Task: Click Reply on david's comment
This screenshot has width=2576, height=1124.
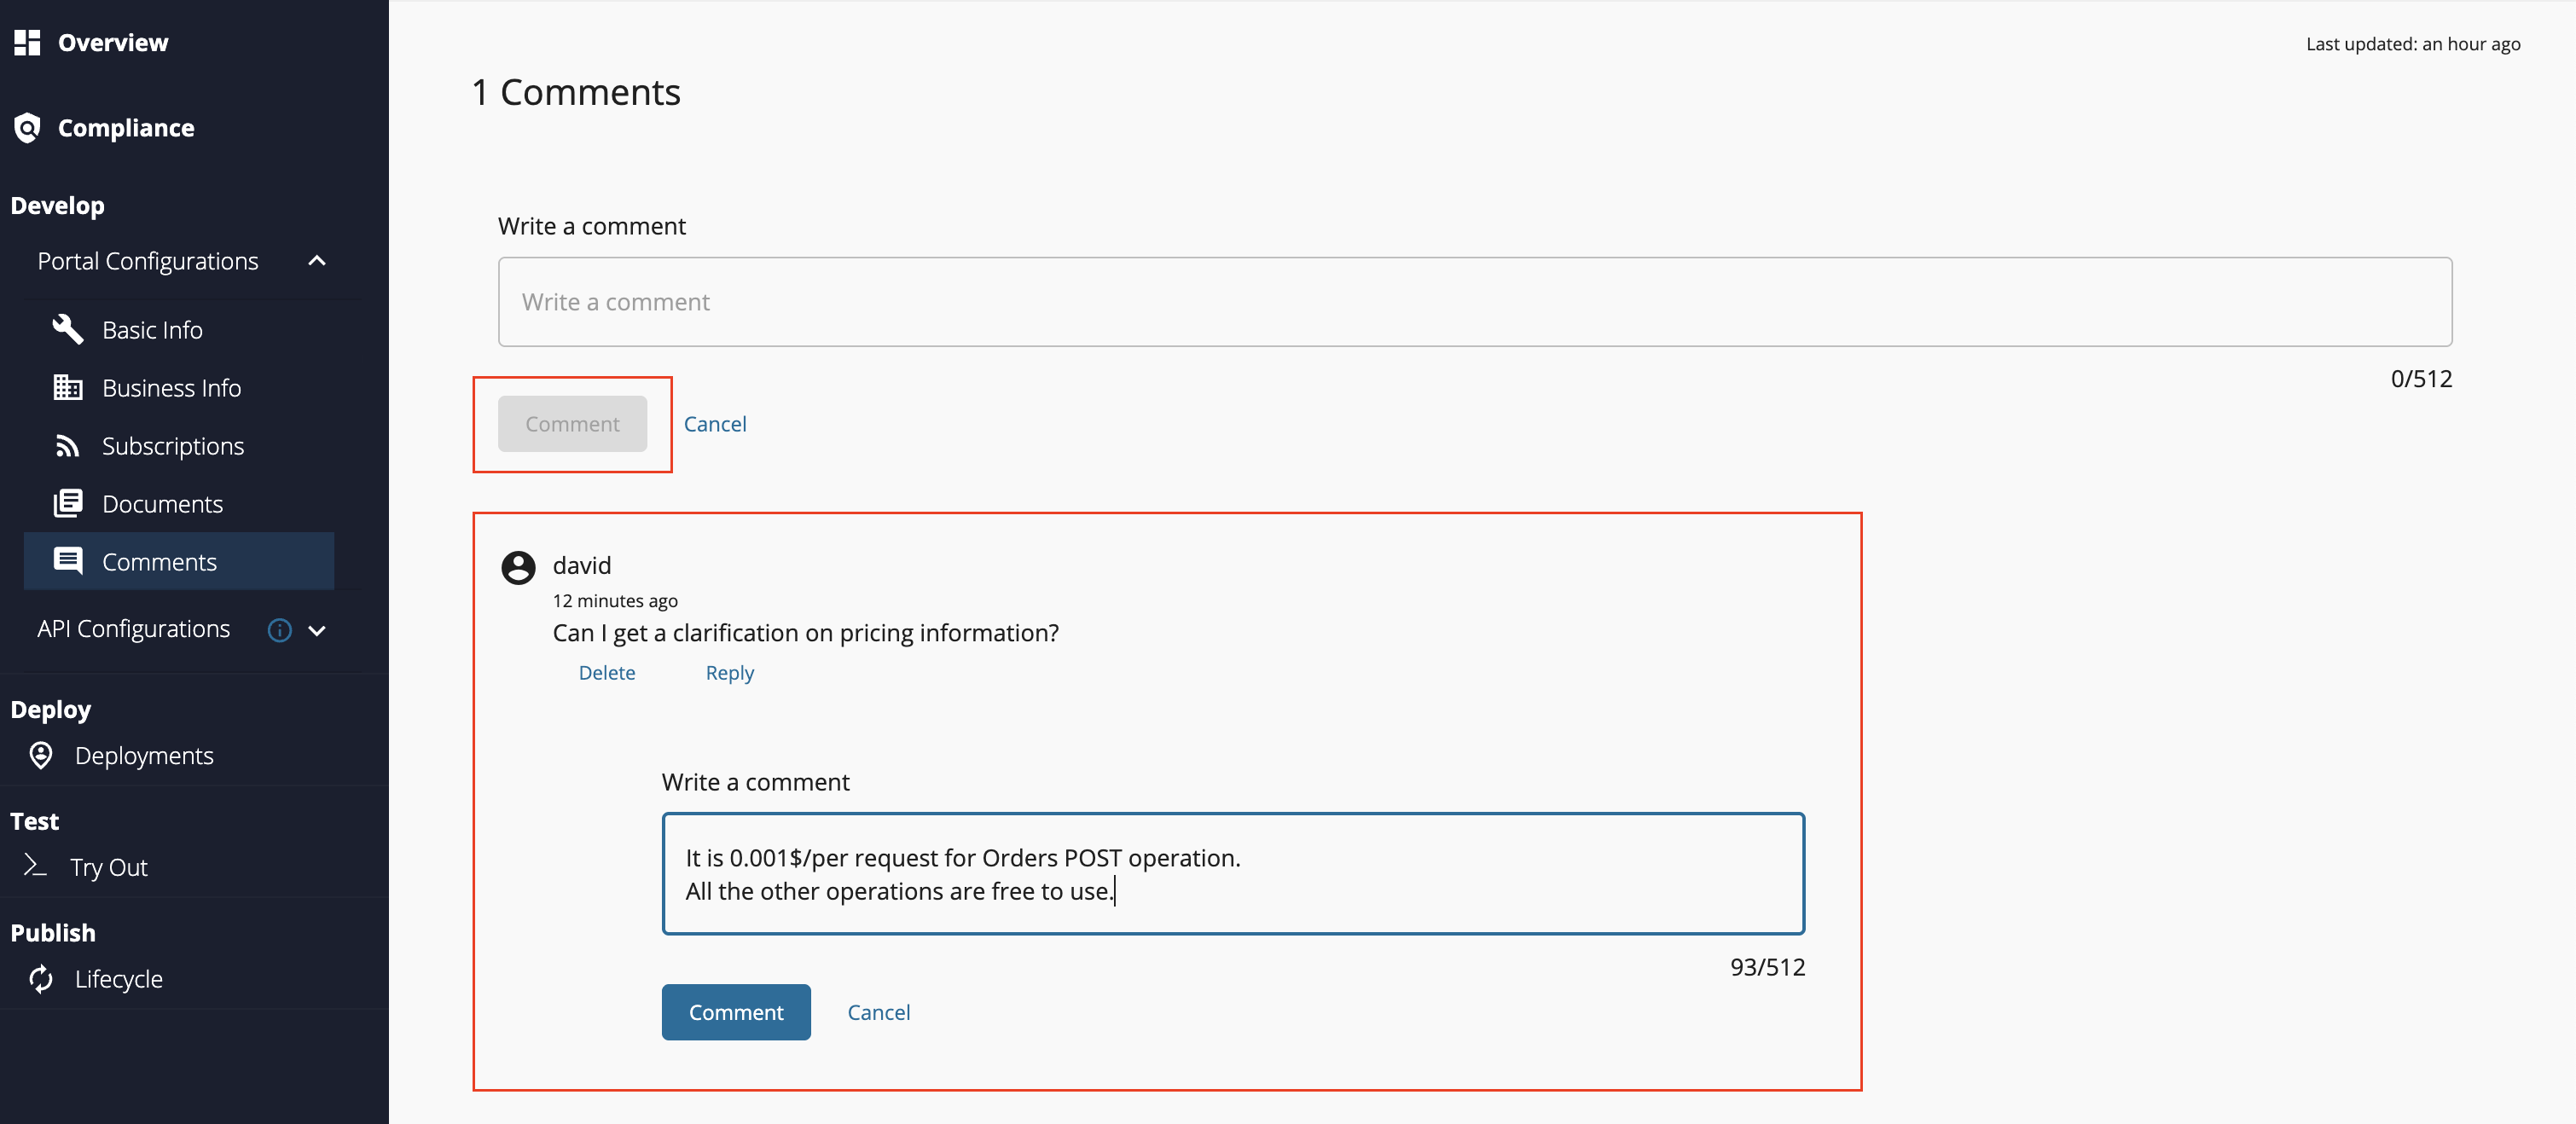Action: (729, 672)
